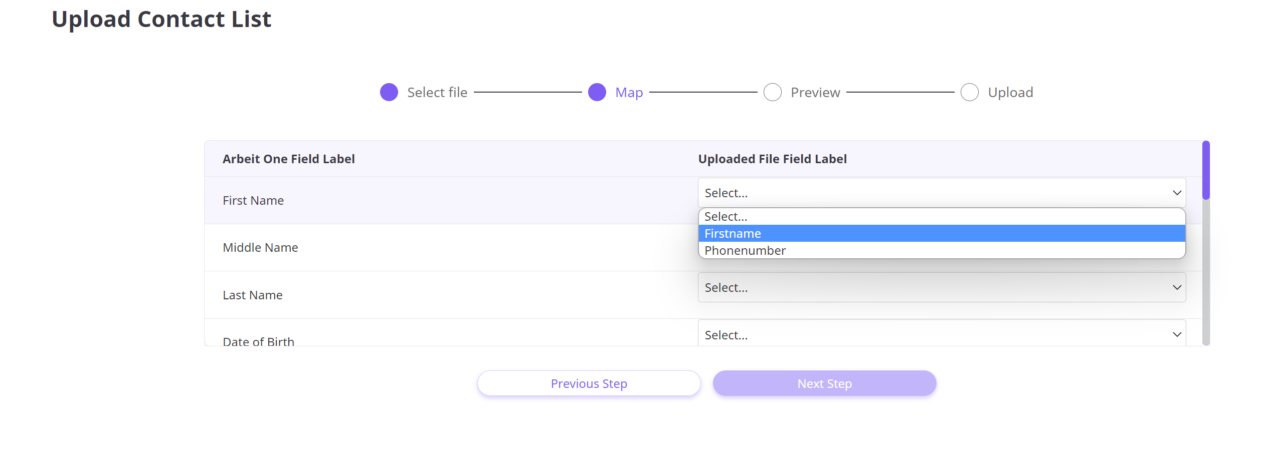1270x461 pixels.
Task: Click the Next Step button
Action: [824, 383]
